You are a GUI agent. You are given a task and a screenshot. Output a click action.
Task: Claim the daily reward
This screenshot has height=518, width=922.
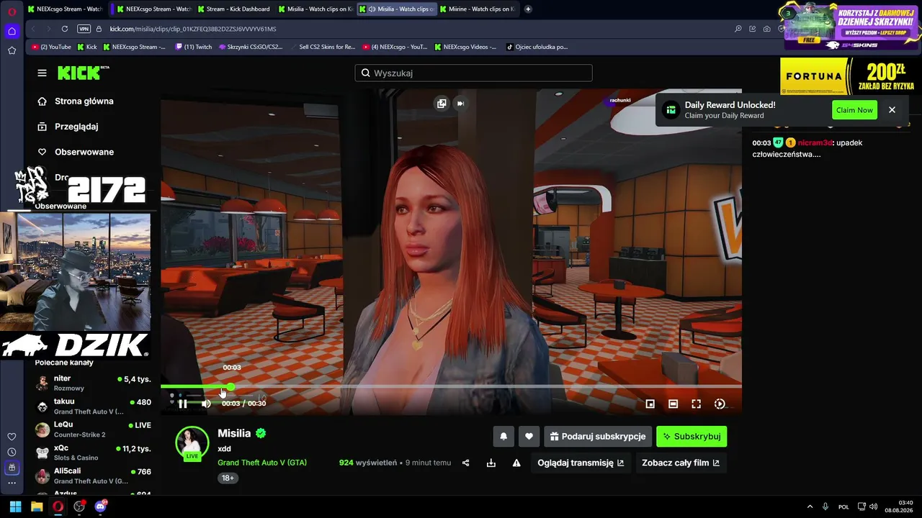854,110
